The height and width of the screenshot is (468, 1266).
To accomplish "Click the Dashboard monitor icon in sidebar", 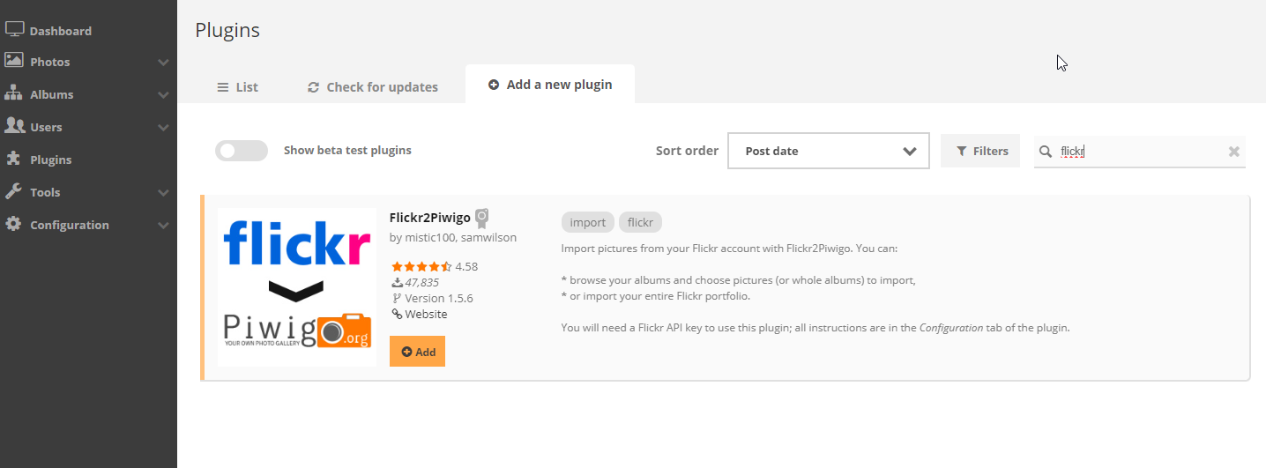I will click(x=14, y=29).
